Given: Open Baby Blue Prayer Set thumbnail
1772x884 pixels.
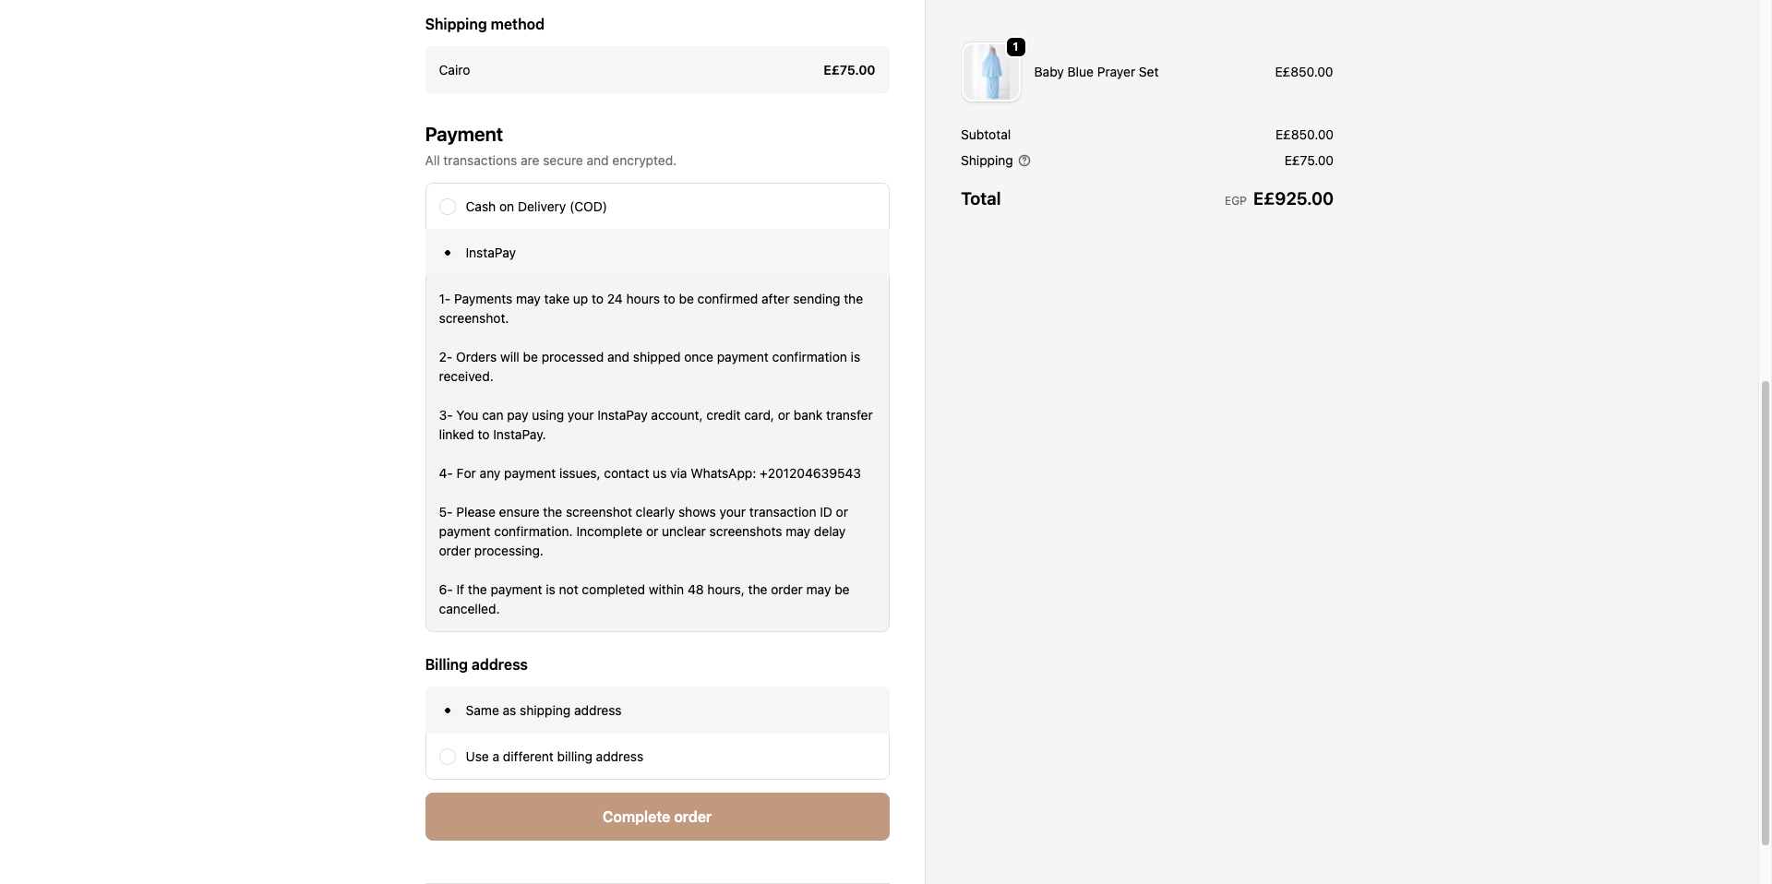Looking at the screenshot, I should pos(991,72).
